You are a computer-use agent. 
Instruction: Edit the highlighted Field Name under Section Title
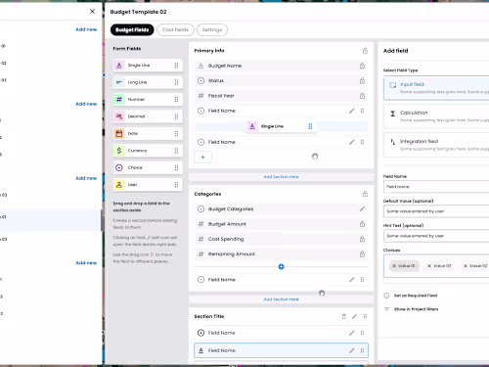pyautogui.click(x=352, y=350)
